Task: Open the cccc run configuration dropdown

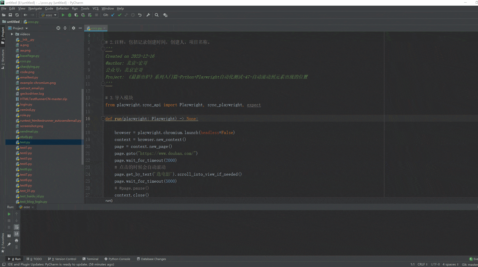Action: pyautogui.click(x=49, y=15)
